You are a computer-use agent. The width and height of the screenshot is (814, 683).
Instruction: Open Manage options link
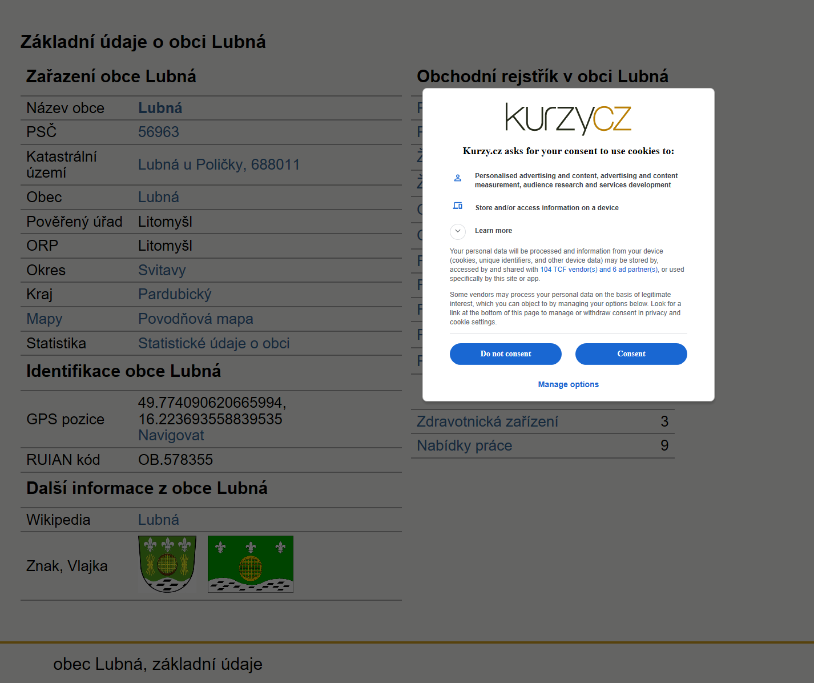point(569,384)
